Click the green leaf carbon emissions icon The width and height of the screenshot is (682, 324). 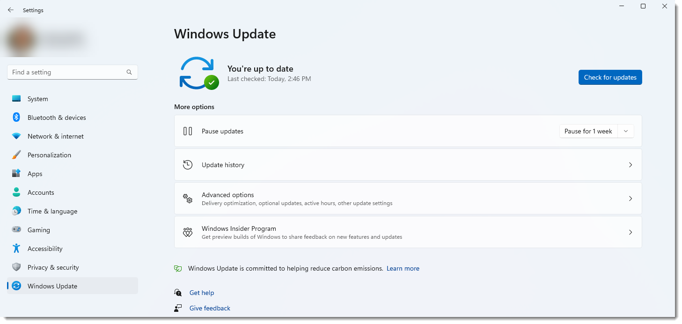pos(178,269)
